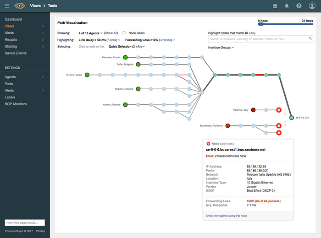
Task: Expand the Interface Groups dropdown
Action: tap(221, 48)
